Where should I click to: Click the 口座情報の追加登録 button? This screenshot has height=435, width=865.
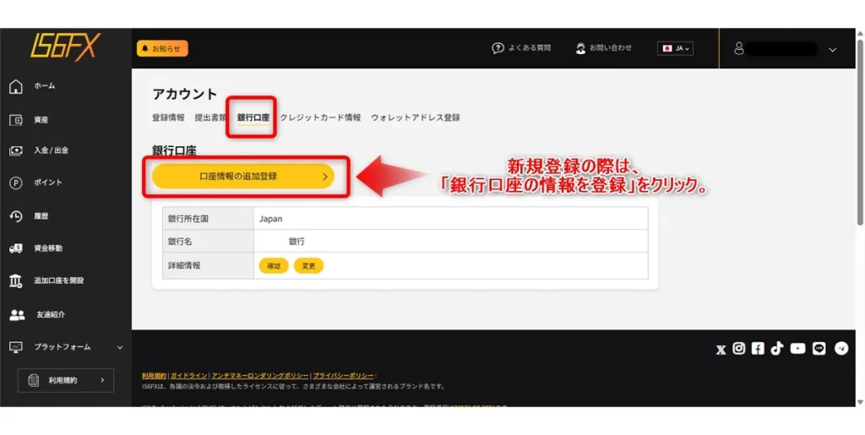[243, 177]
